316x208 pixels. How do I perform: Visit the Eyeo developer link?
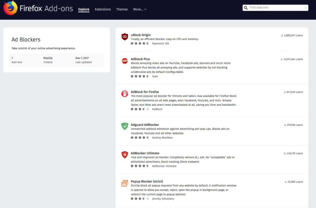click(x=155, y=76)
